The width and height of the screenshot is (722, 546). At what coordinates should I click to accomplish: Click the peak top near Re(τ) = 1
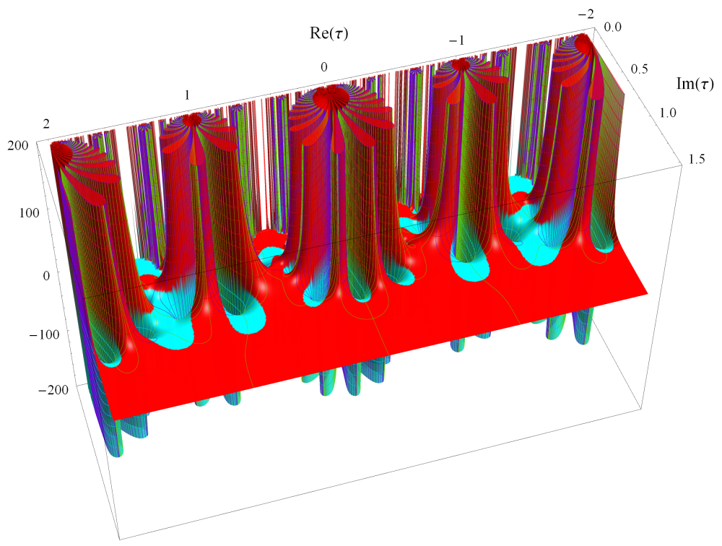click(193, 120)
